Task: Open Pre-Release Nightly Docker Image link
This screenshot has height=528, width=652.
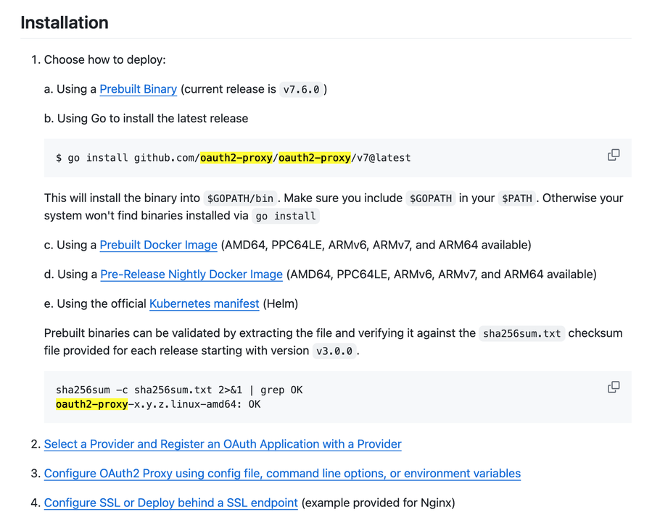Action: (191, 275)
